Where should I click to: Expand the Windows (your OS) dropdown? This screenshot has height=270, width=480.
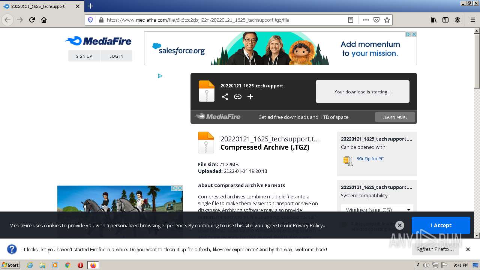(x=377, y=210)
